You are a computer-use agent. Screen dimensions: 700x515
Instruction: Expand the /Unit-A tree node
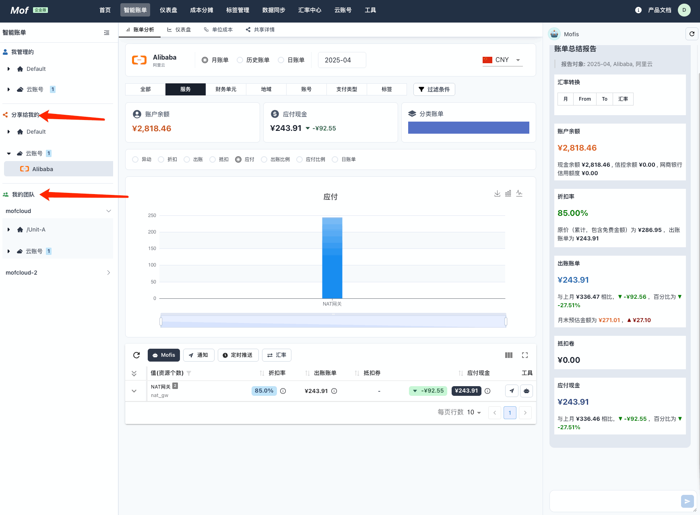point(8,230)
